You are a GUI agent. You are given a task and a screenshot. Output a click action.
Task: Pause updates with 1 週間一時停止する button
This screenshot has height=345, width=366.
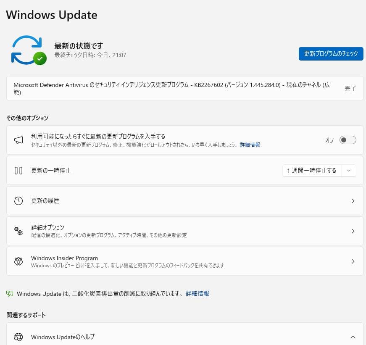click(312, 171)
